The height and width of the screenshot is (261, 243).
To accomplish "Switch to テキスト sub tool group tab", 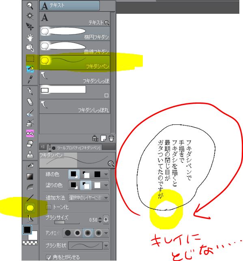I will 69,6.
